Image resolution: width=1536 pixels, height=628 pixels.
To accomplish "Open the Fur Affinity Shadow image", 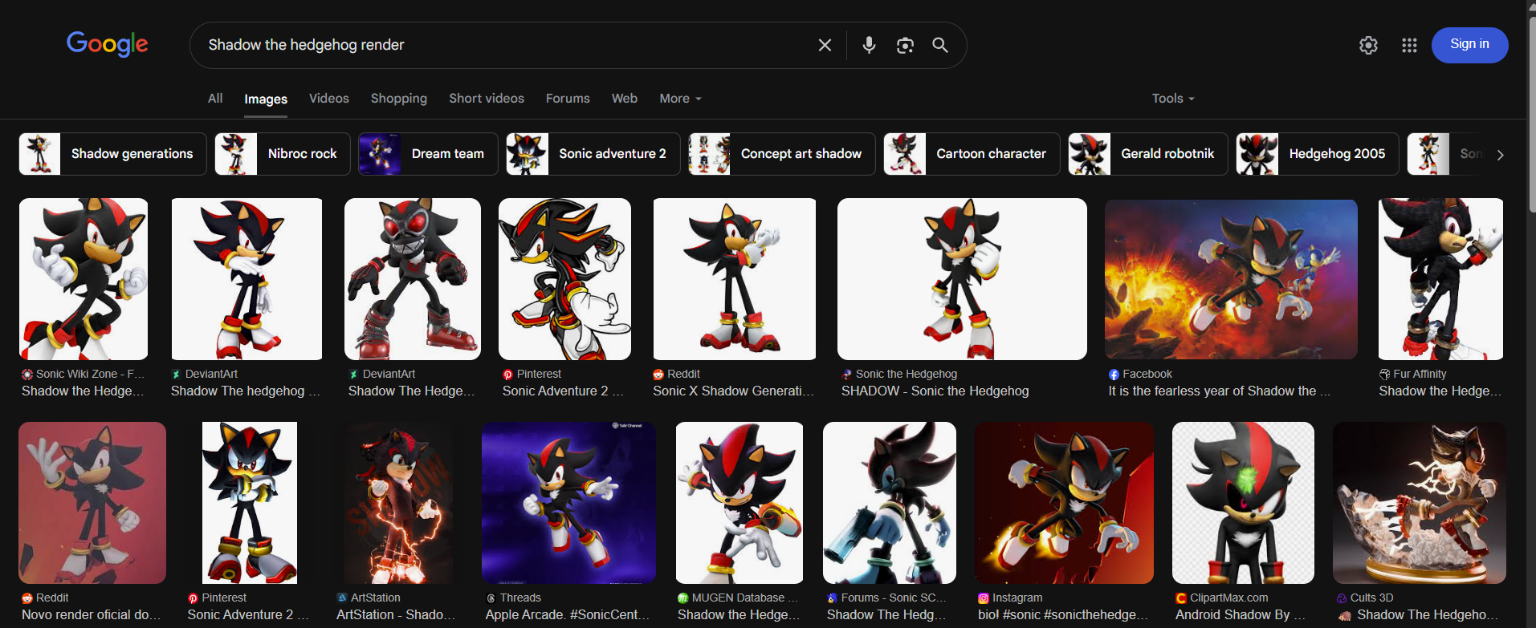I will tap(1440, 279).
